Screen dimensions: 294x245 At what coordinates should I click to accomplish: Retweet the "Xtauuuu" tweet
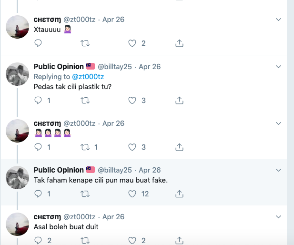[x=85, y=43]
